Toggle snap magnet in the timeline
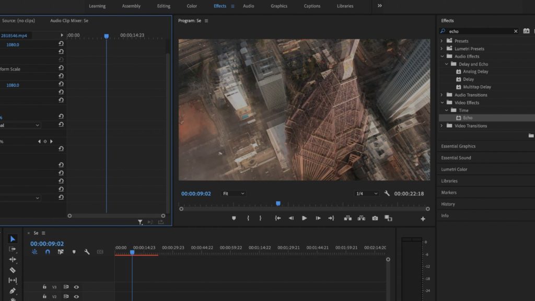 tap(48, 252)
